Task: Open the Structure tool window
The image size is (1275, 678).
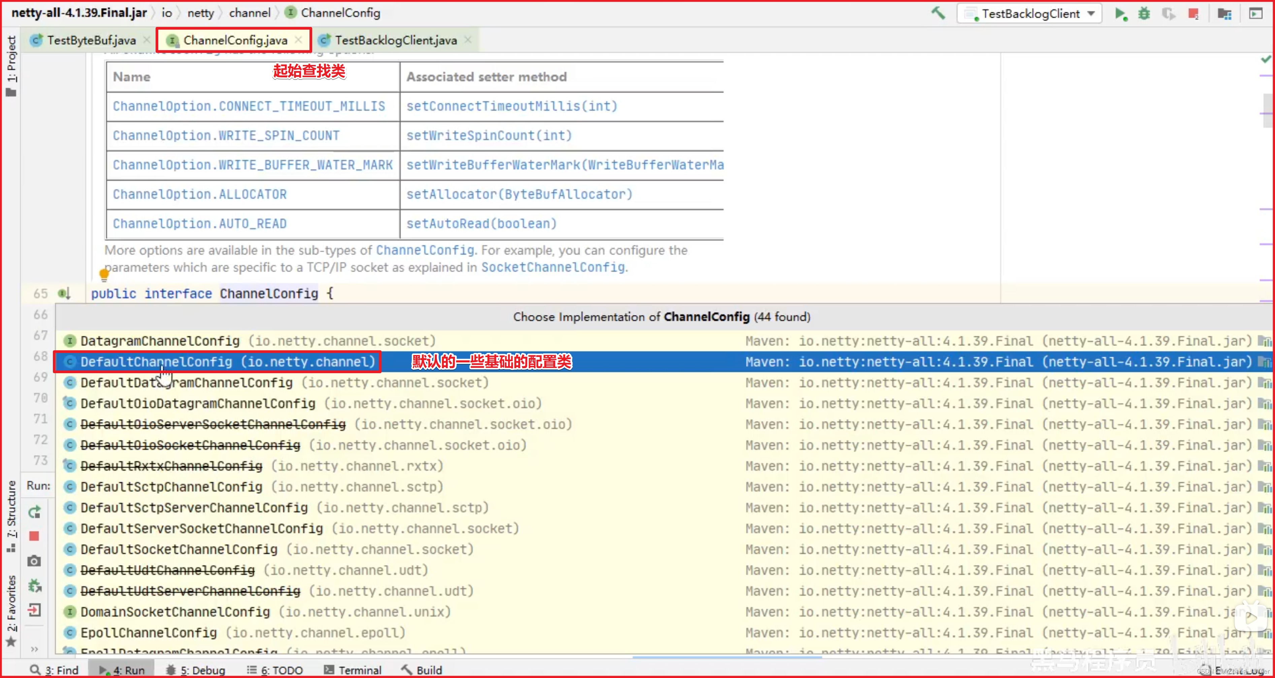Action: tap(11, 516)
